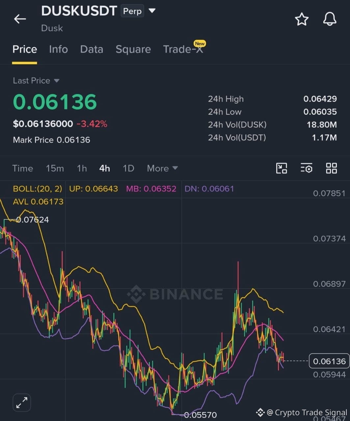The image size is (350, 421).
Task: Open the four-square grid layout icon
Action: pyautogui.click(x=331, y=168)
